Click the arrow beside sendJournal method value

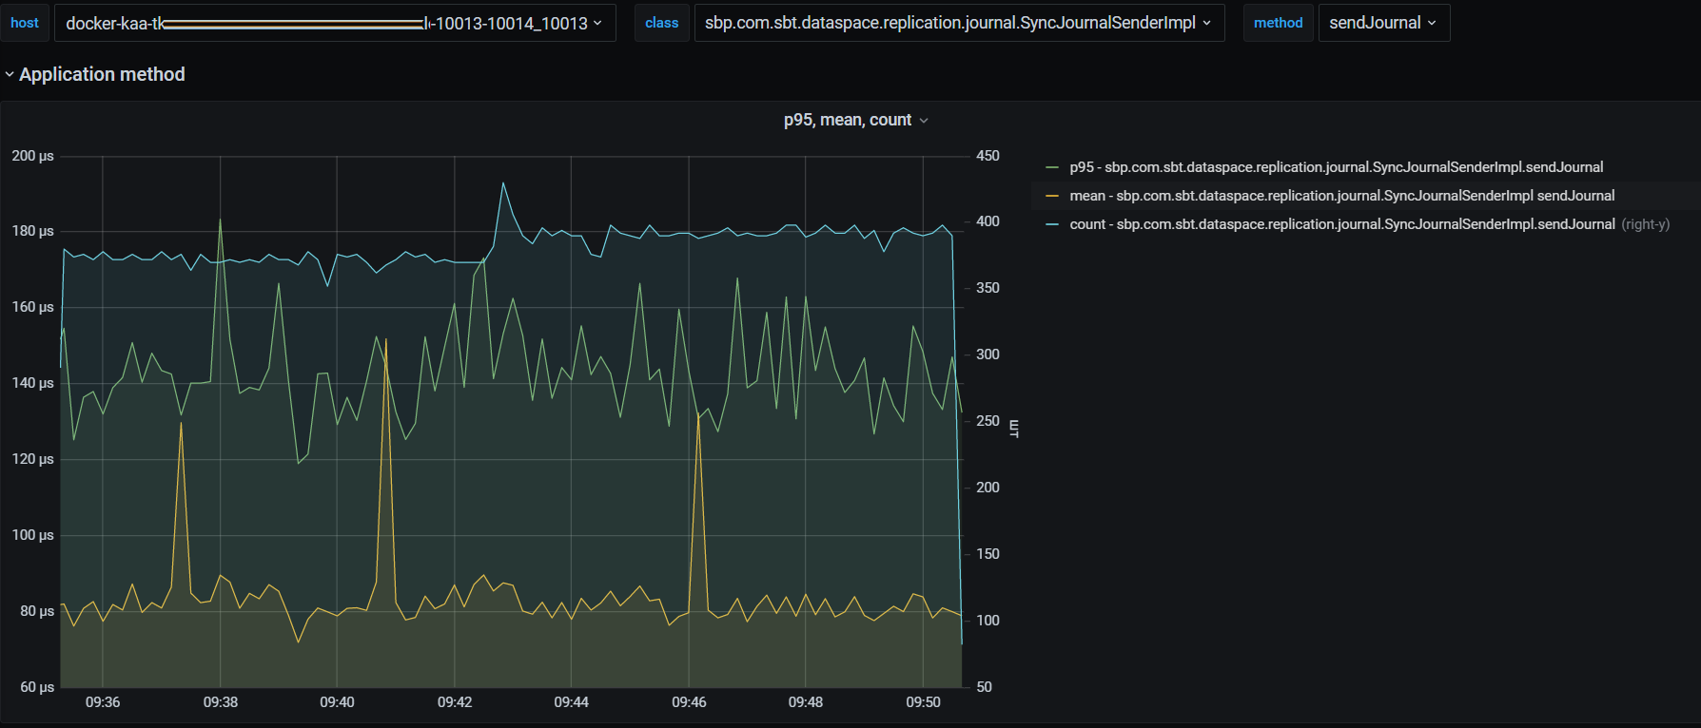click(1432, 23)
